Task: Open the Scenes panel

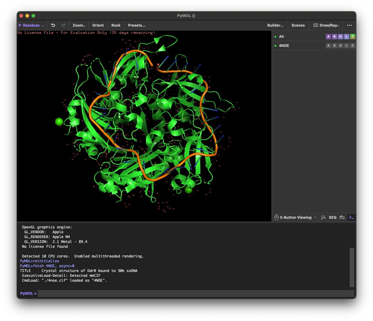Action: tap(298, 25)
